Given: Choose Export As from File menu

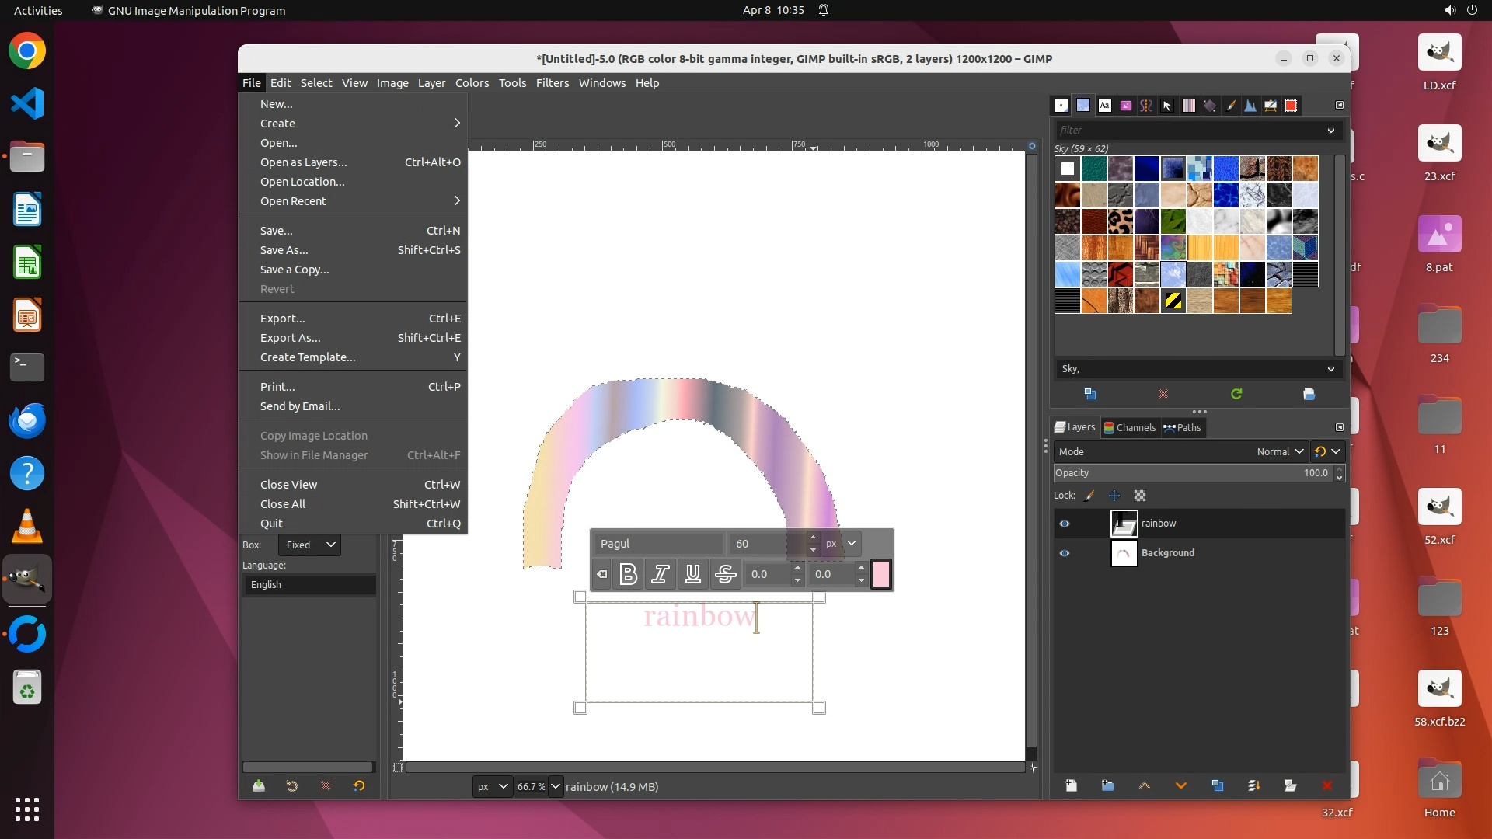Looking at the screenshot, I should pos(290,338).
